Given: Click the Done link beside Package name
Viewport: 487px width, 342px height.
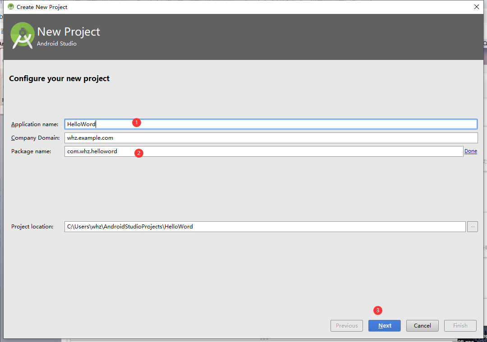Looking at the screenshot, I should 470,151.
